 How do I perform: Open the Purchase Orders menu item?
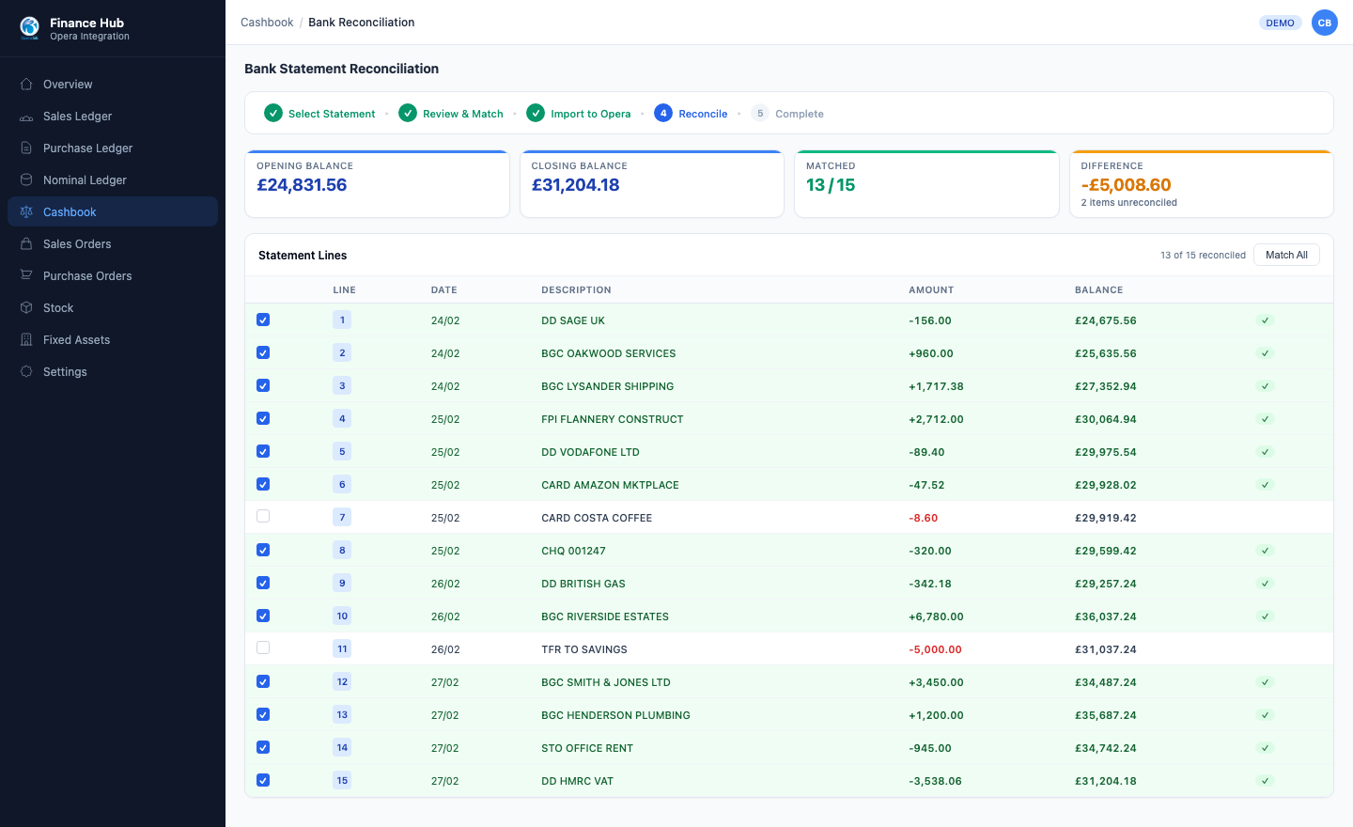pyautogui.click(x=87, y=276)
